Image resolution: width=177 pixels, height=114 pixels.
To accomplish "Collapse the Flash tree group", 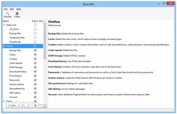I will 4,101.
